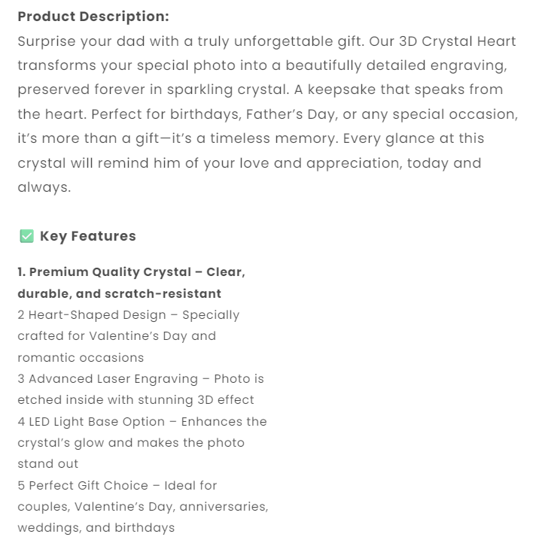Image resolution: width=545 pixels, height=546 pixels.
Task: Click the "weddings, and birthdays" line
Action: [96, 528]
